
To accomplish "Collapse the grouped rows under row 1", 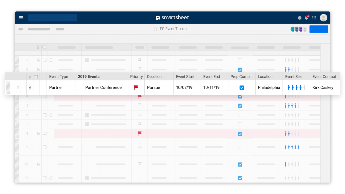I will coord(87,60).
